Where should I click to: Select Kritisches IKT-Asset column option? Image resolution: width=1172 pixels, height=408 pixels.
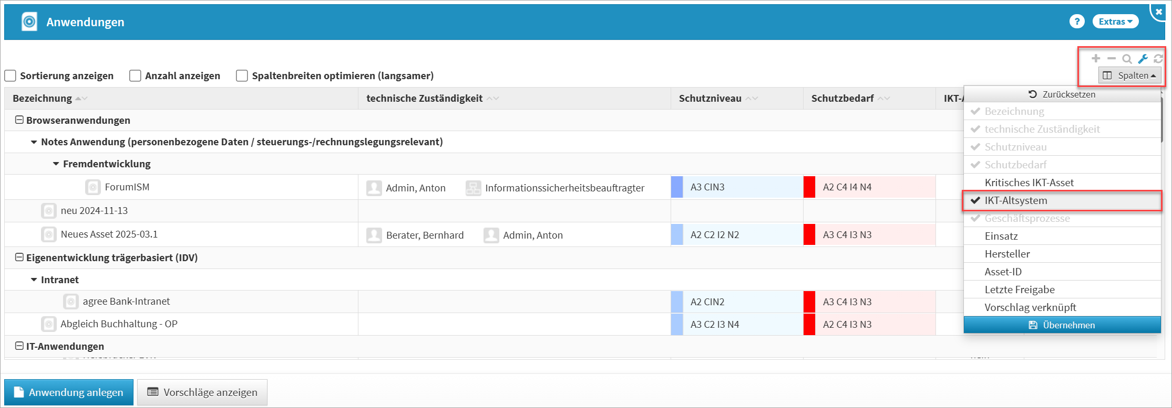click(x=1029, y=182)
